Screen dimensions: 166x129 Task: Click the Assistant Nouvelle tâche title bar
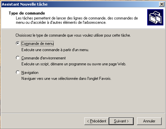80,4
